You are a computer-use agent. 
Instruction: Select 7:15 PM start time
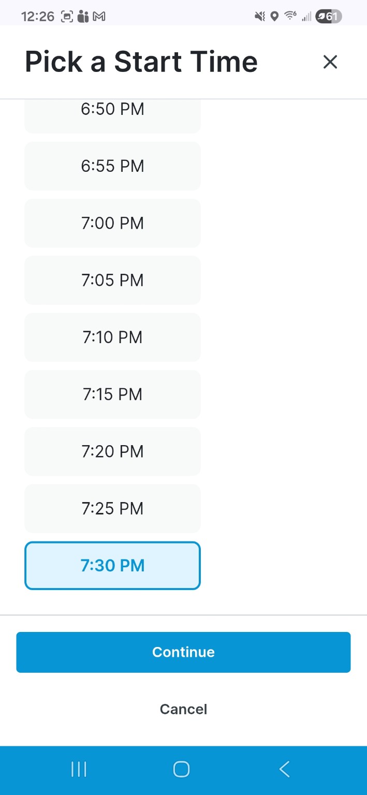pos(112,394)
